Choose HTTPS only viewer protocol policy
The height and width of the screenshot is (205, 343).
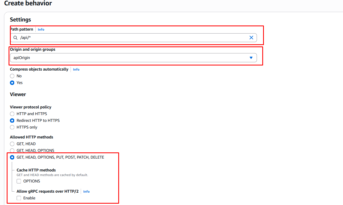coord(12,127)
